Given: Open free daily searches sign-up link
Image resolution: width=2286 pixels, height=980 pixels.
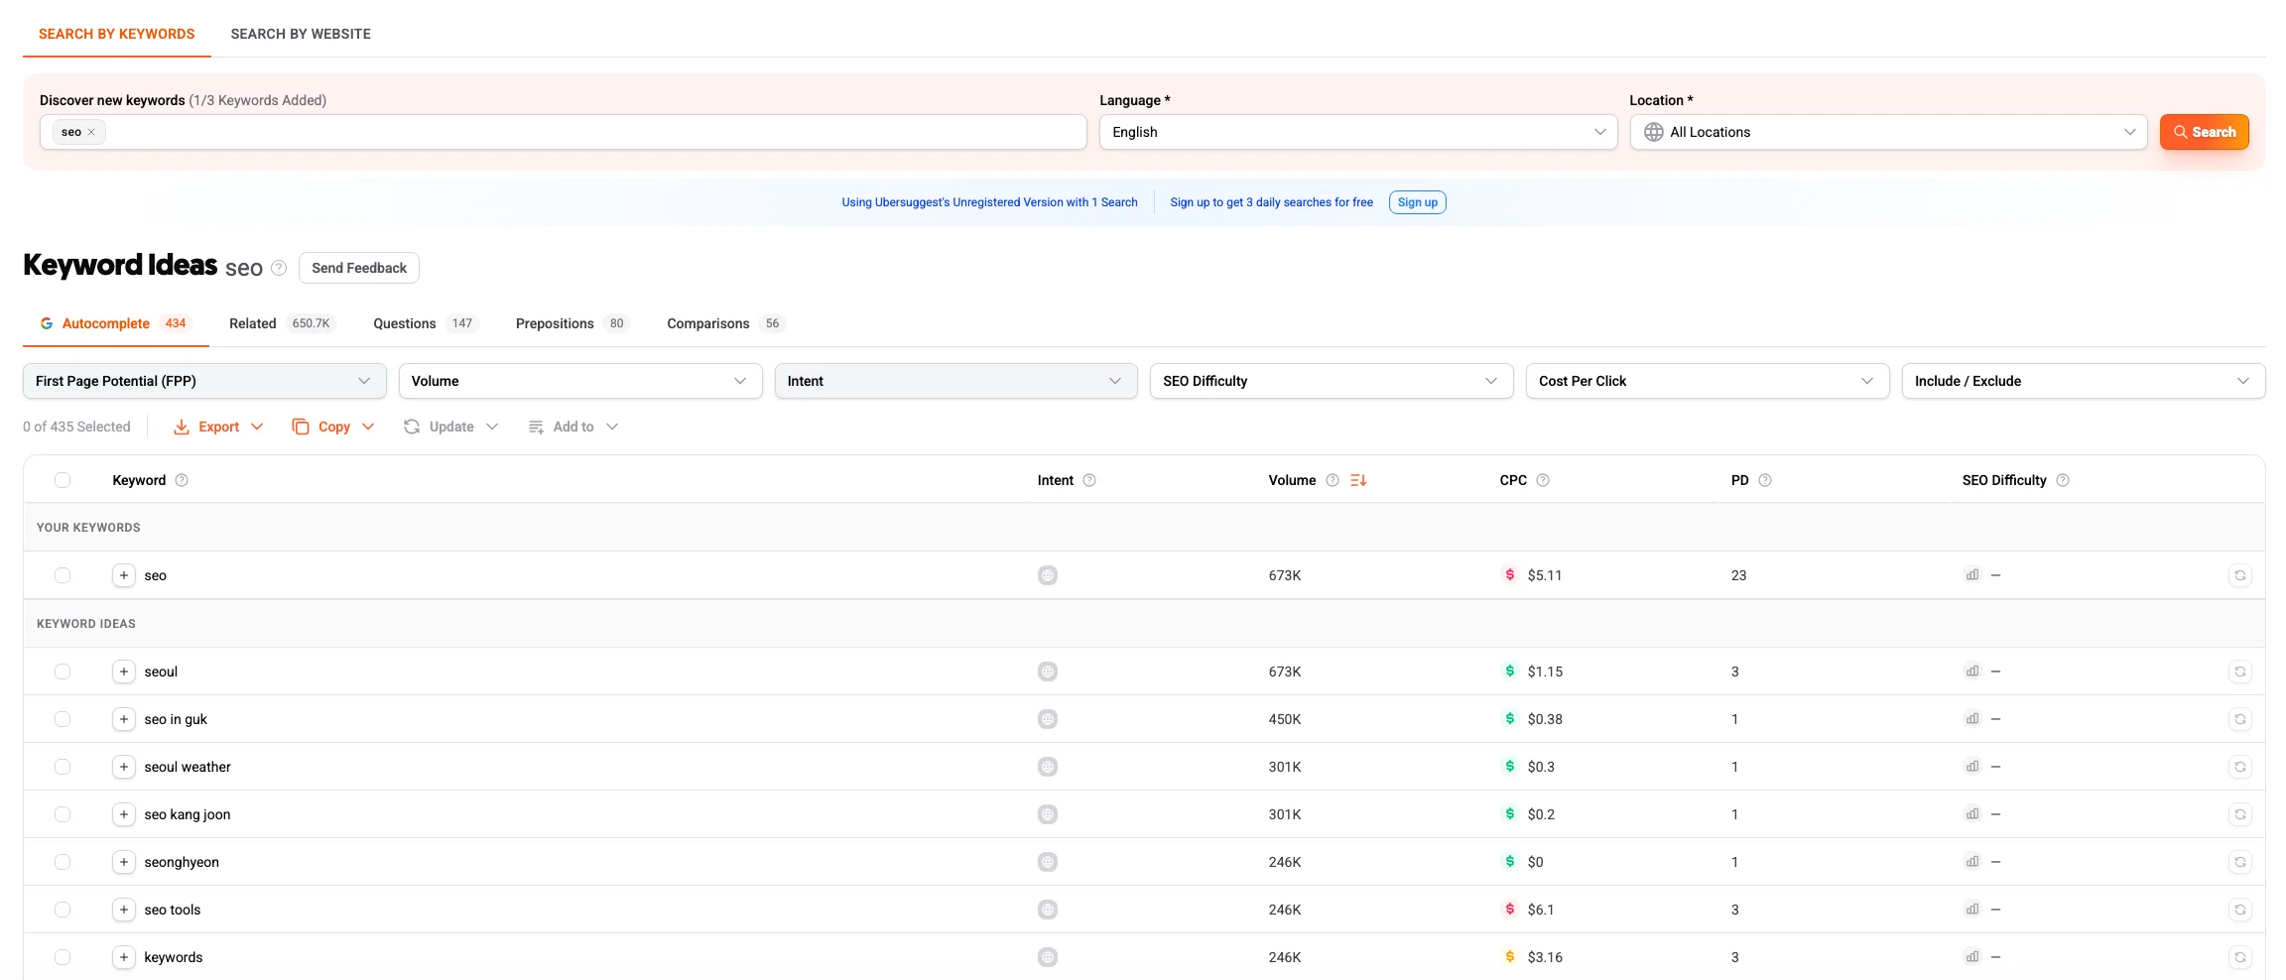Looking at the screenshot, I should 1271,202.
